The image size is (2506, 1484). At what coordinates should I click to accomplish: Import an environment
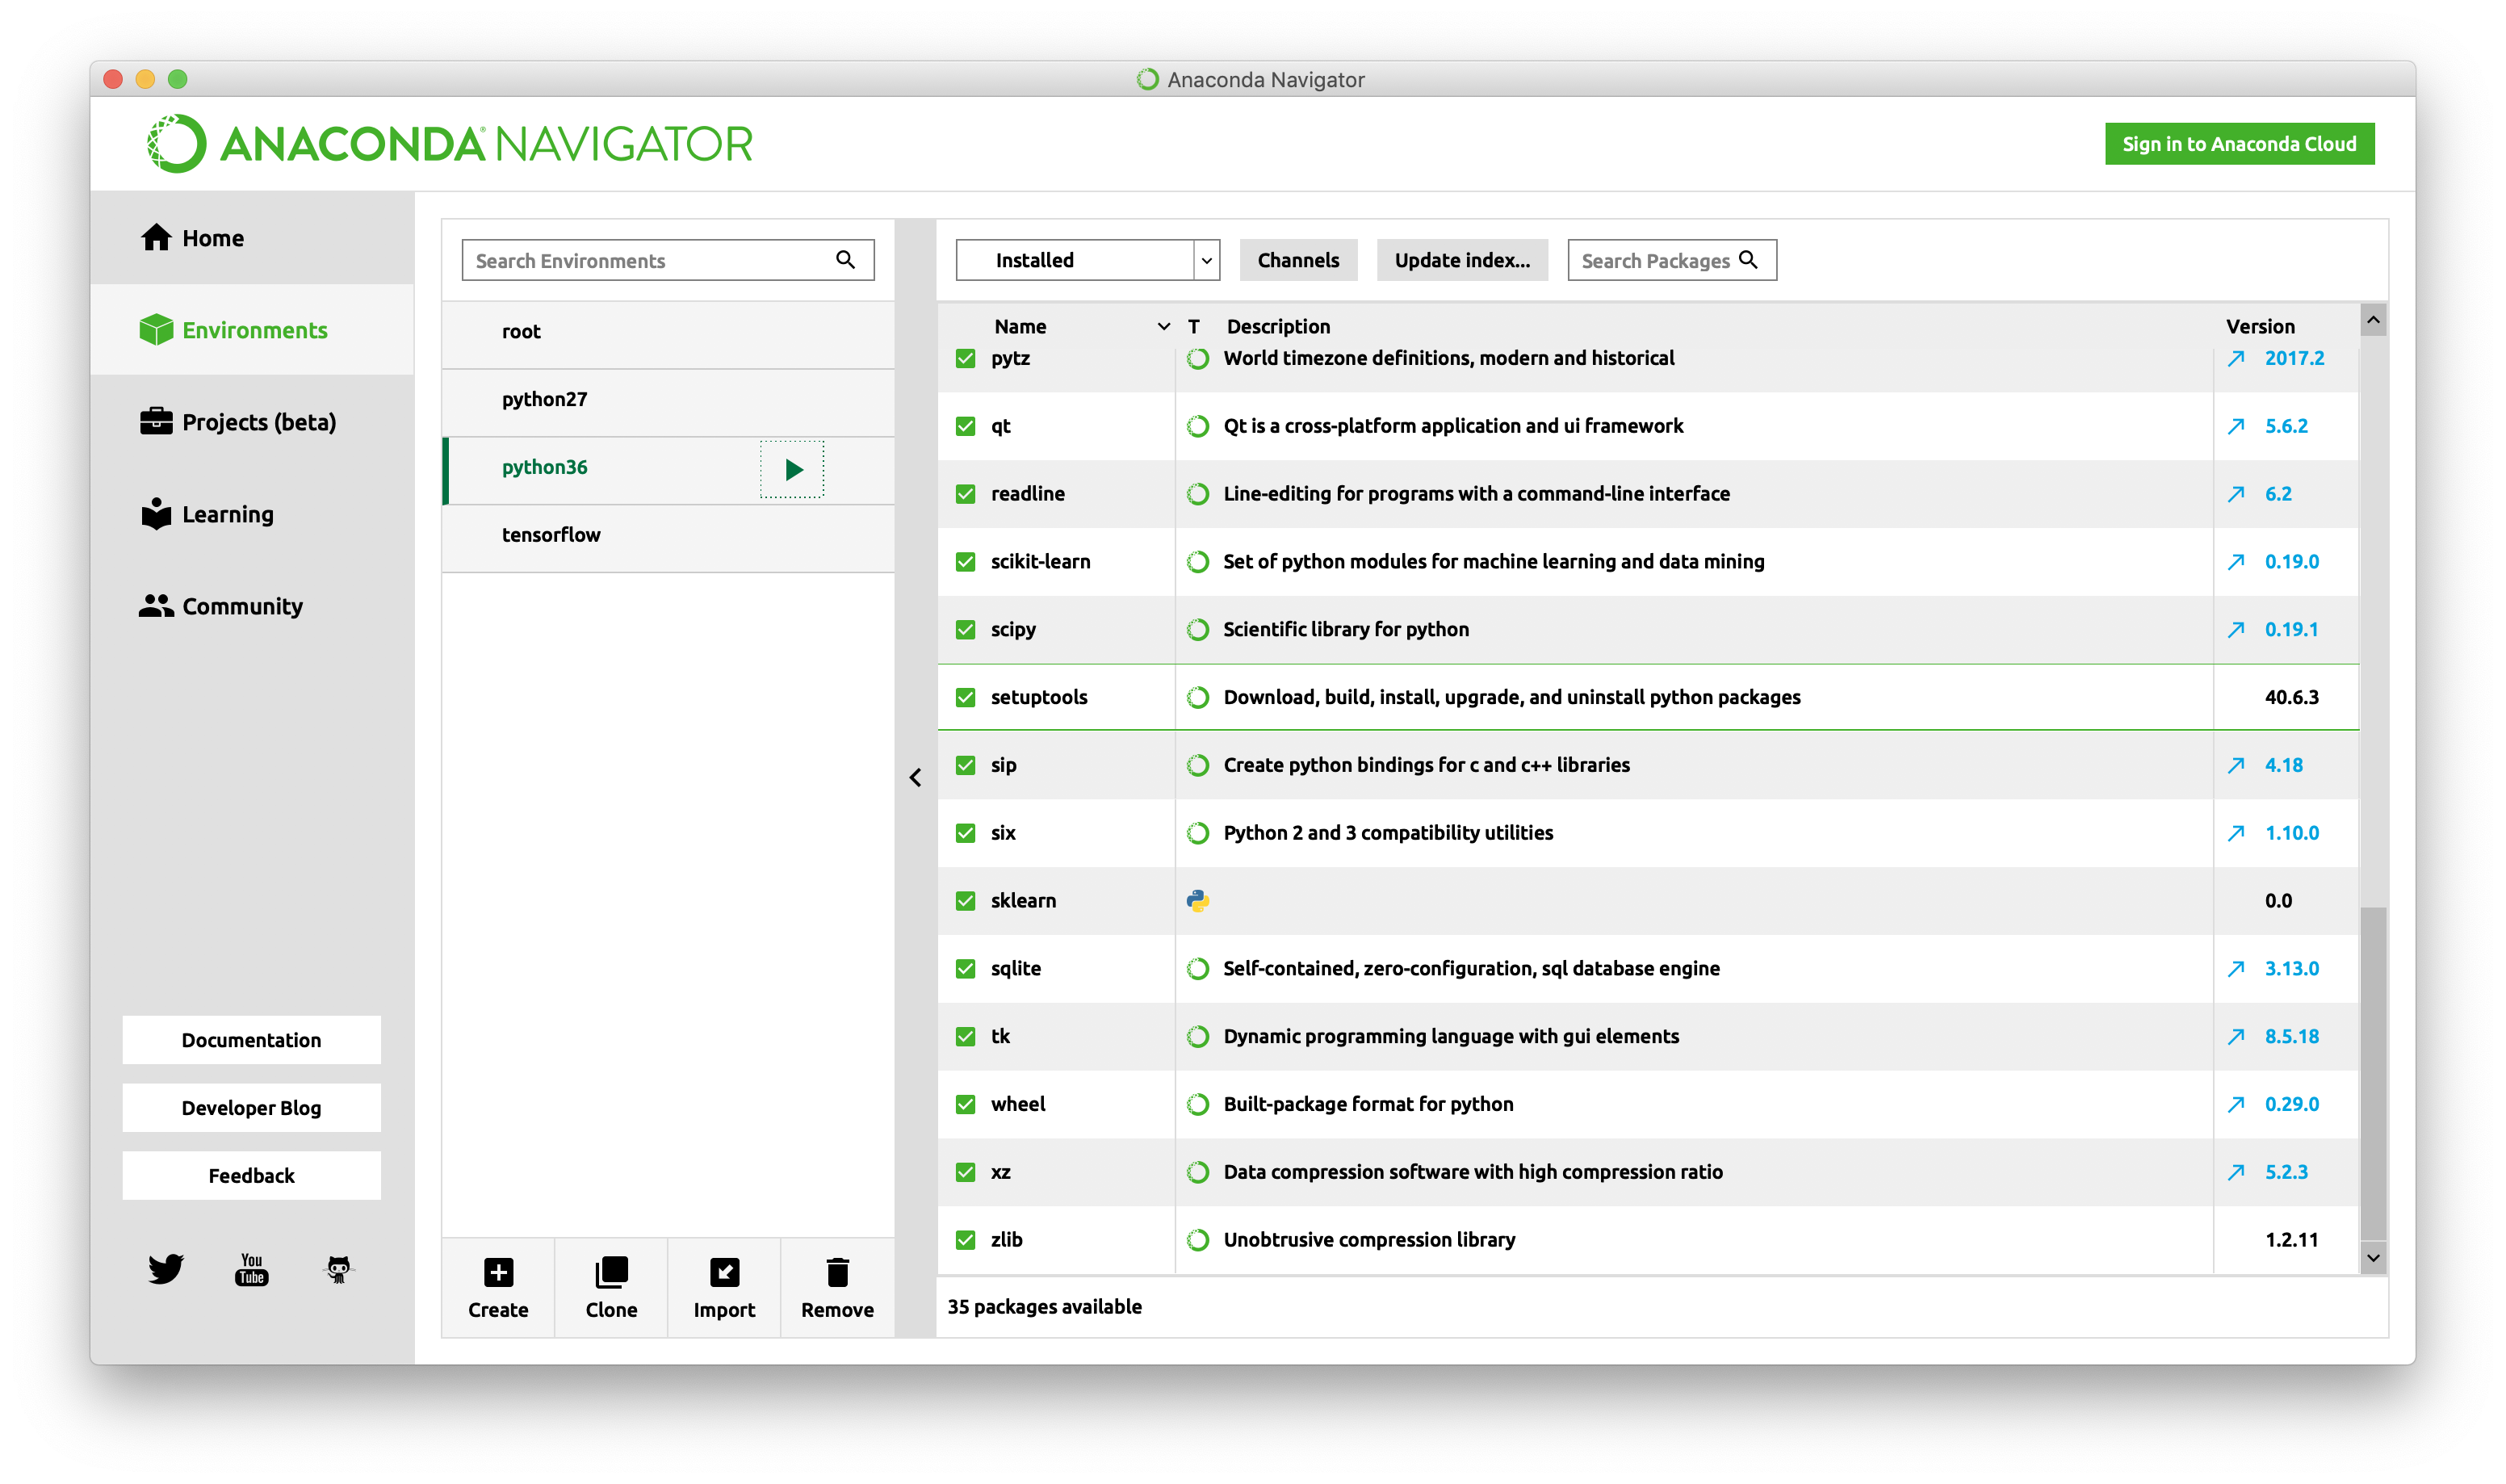click(723, 1288)
